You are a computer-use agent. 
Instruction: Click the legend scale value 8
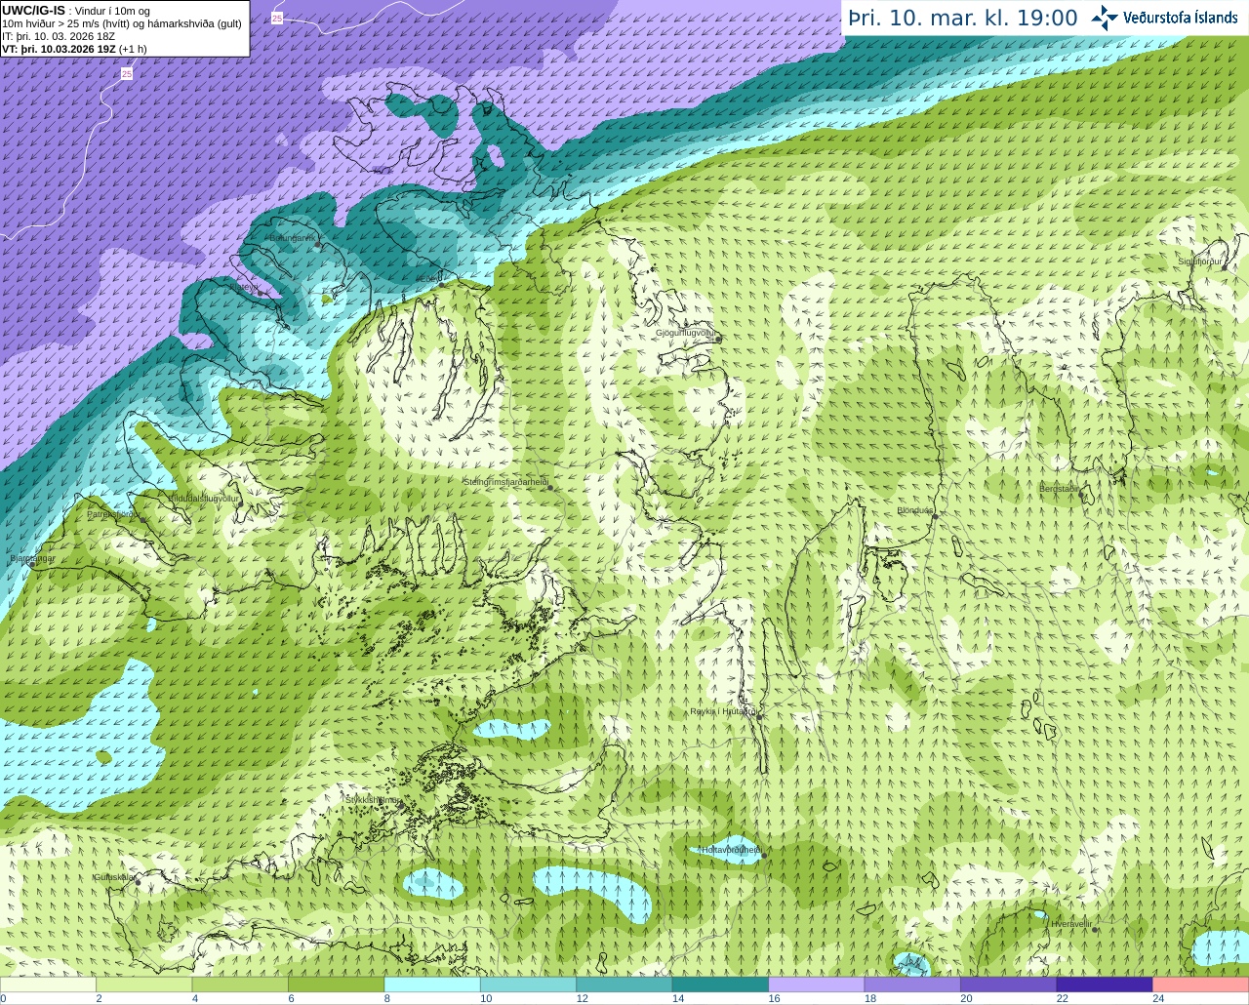pos(387,998)
